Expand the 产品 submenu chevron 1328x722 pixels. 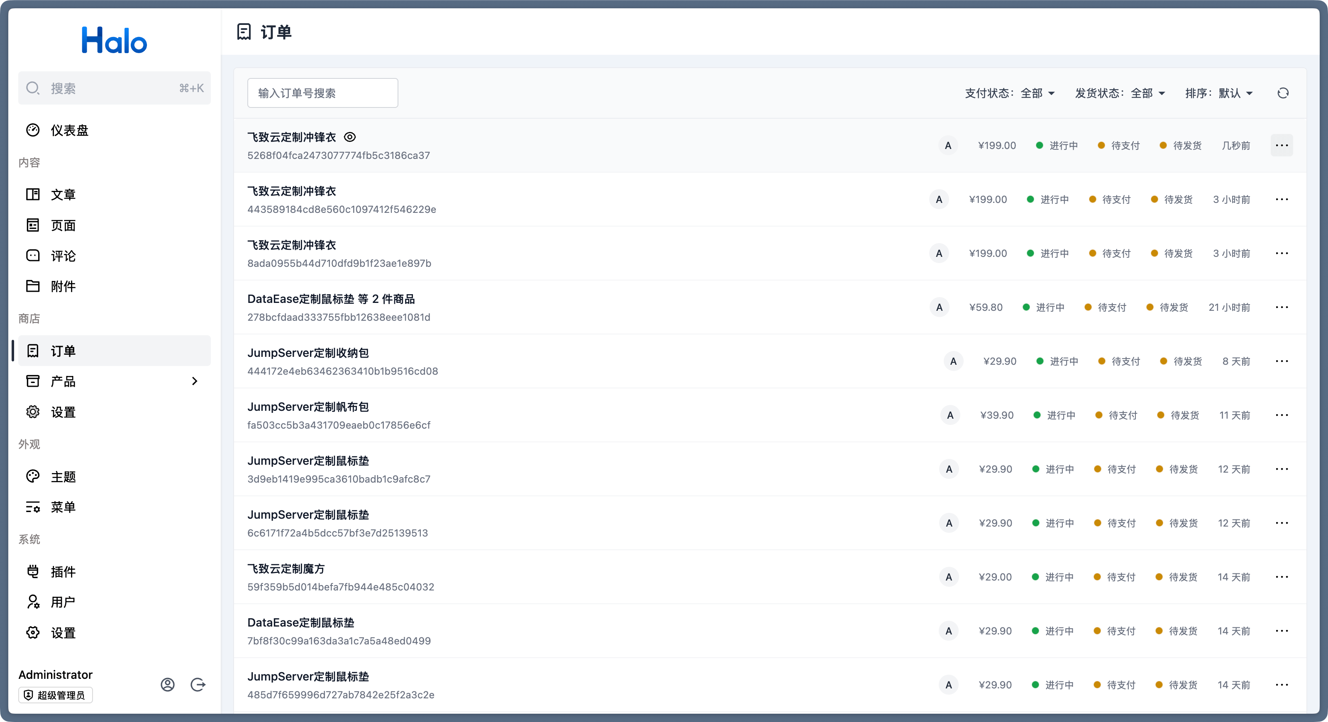tap(194, 381)
